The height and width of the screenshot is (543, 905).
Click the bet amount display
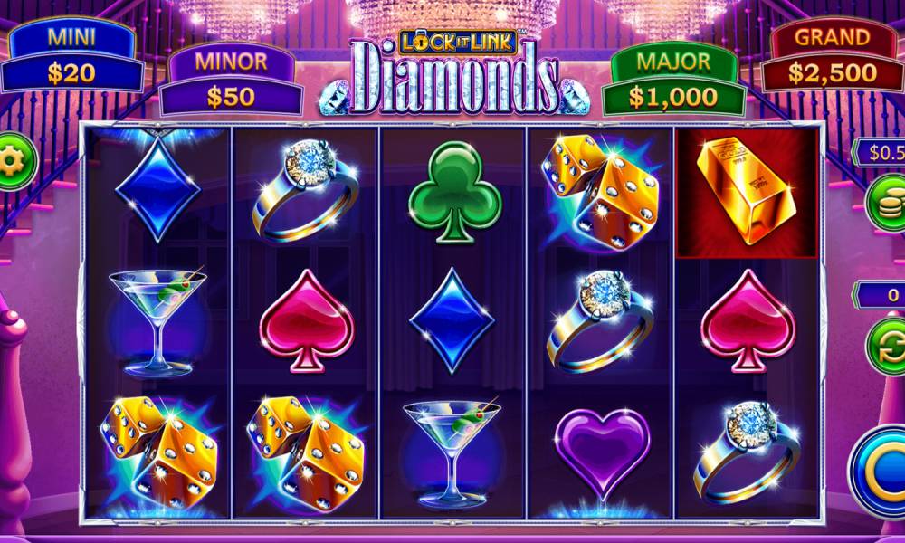coord(880,152)
